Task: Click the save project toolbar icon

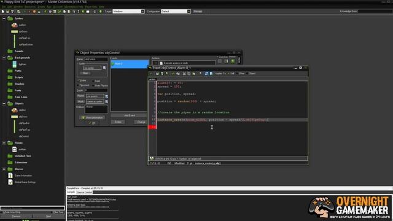Action: 12,12
